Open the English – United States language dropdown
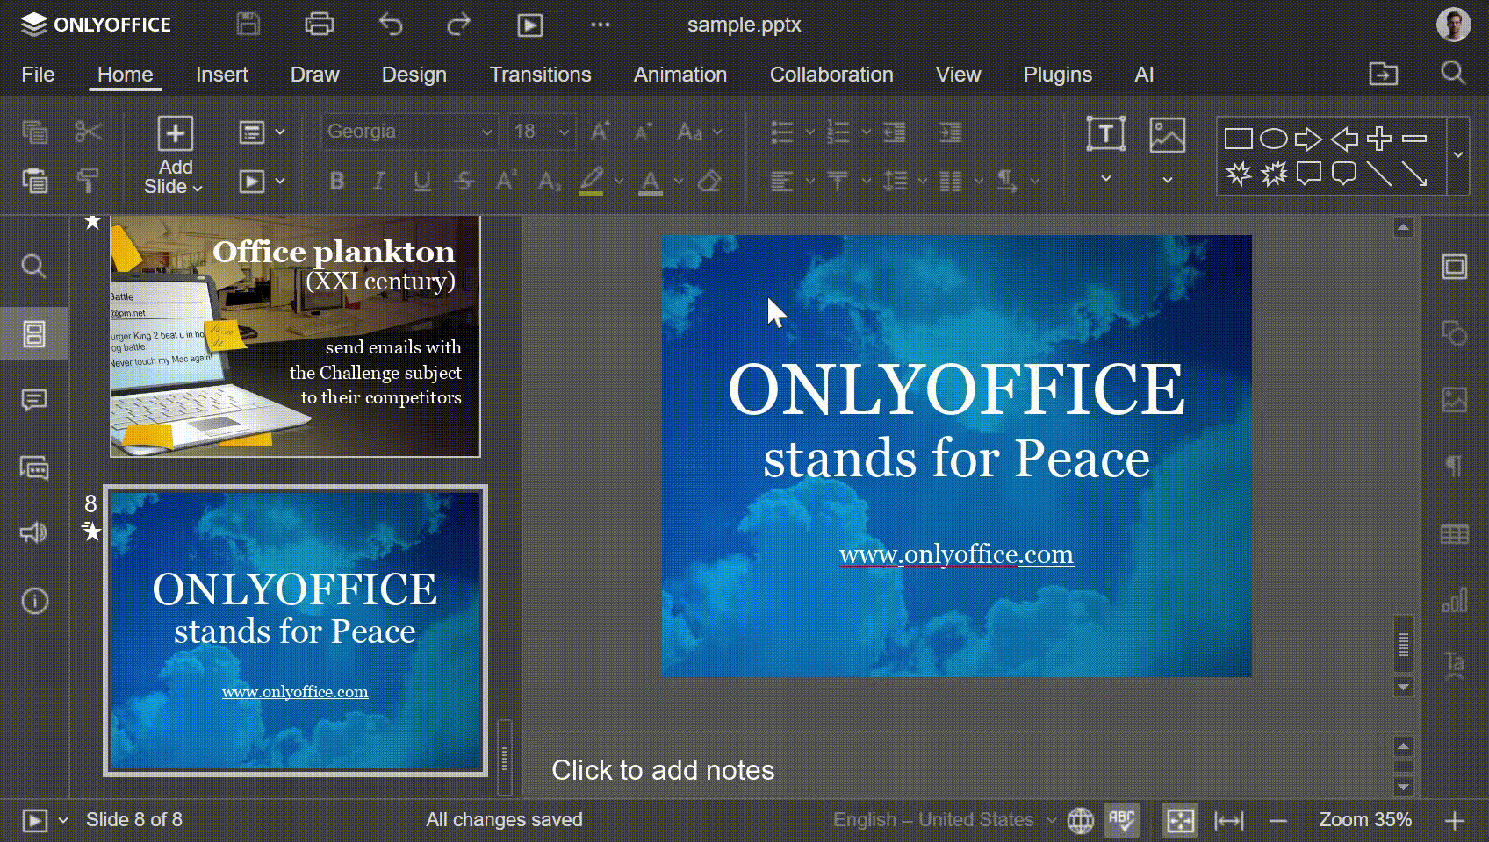Viewport: 1489px width, 842px height. (x=944, y=820)
